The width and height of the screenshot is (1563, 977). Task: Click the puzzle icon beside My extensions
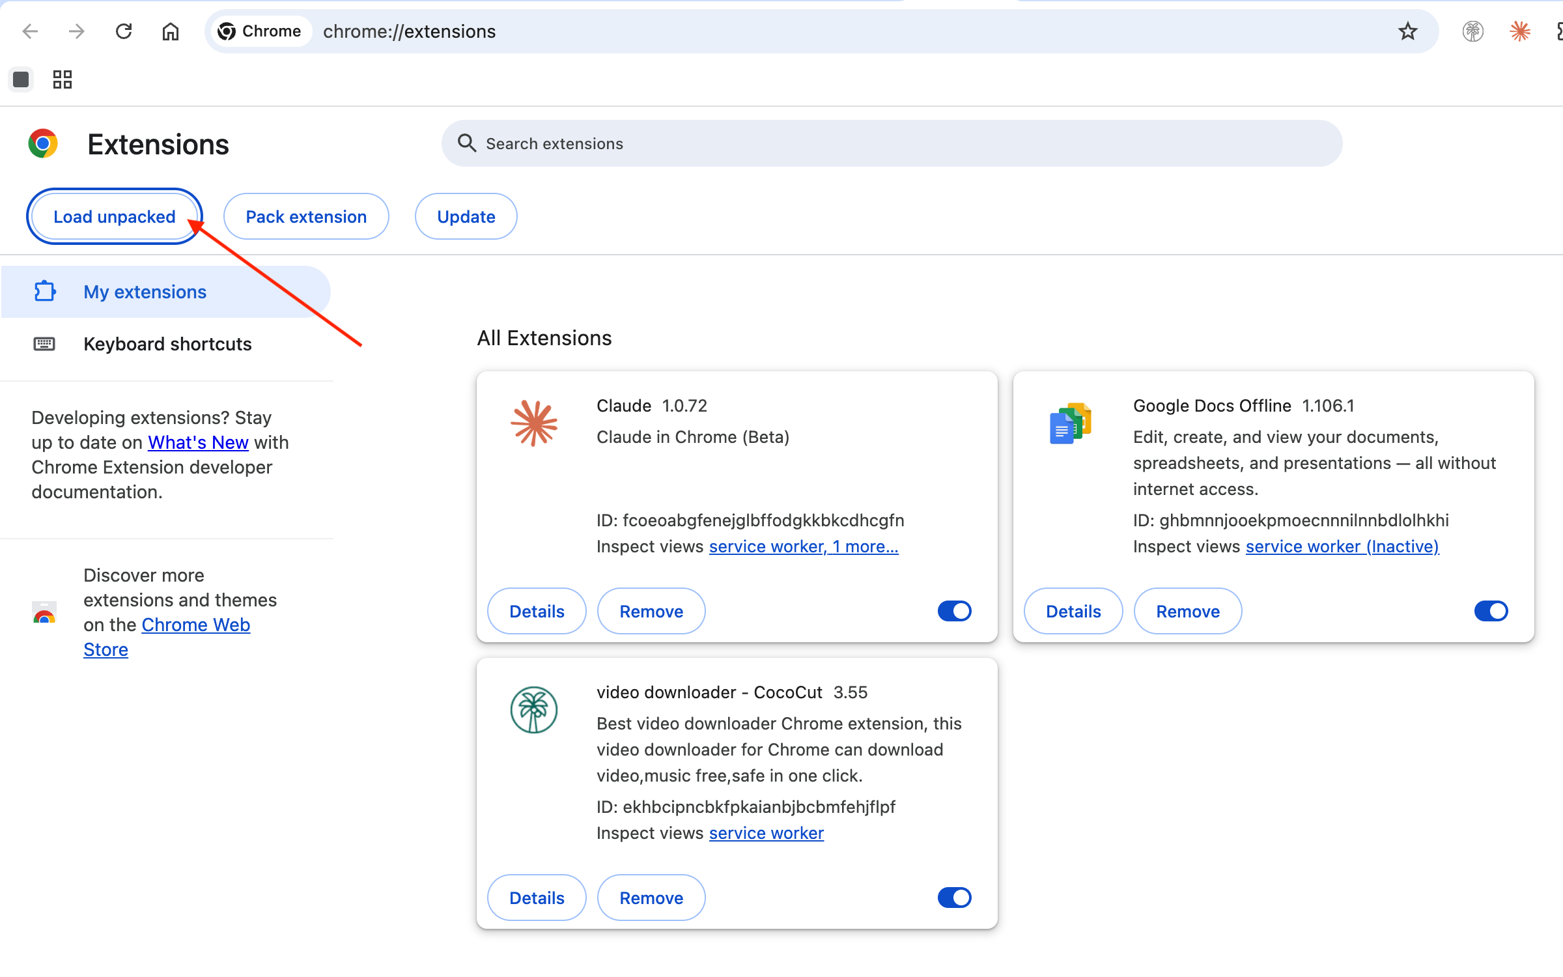point(44,291)
